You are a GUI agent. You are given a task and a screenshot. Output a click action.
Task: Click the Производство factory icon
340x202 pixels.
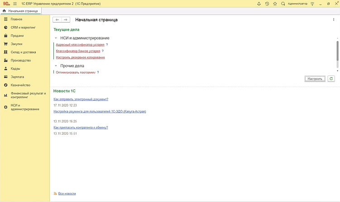click(x=6, y=61)
